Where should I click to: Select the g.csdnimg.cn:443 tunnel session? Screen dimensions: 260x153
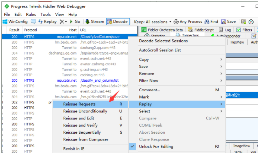click(65, 69)
